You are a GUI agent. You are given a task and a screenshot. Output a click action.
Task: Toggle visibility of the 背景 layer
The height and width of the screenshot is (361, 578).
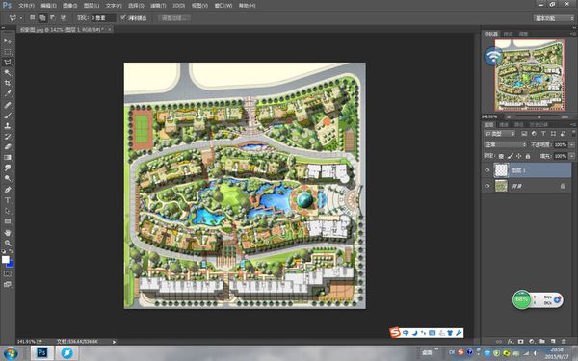click(487, 186)
